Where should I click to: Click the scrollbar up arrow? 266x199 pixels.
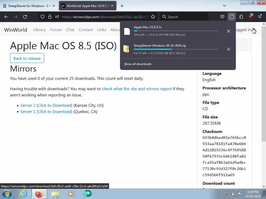pos(264,24)
